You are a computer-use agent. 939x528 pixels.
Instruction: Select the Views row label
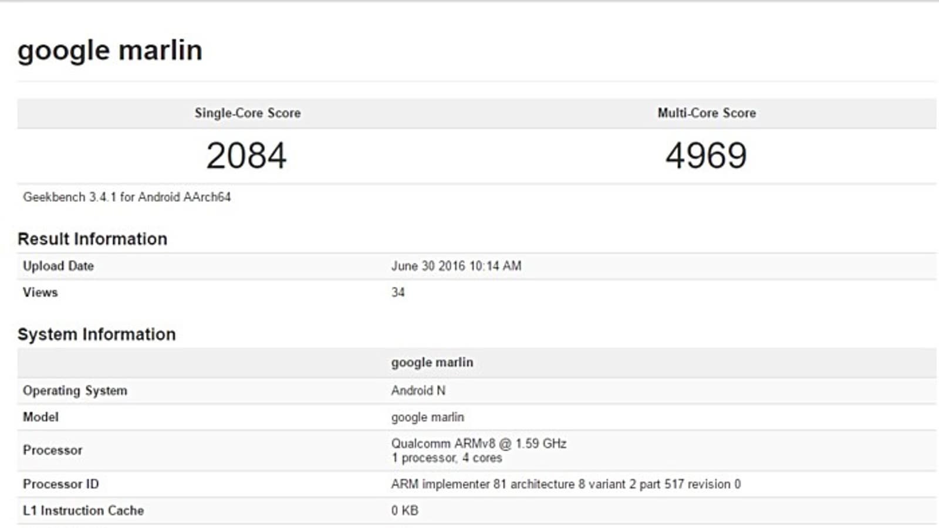pos(40,292)
